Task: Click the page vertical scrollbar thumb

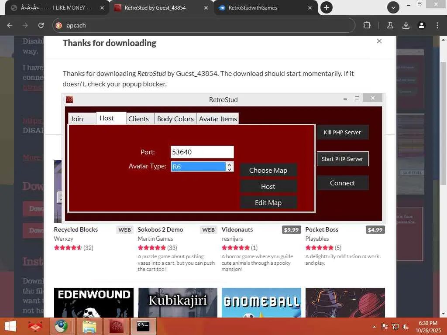Action: point(443,123)
